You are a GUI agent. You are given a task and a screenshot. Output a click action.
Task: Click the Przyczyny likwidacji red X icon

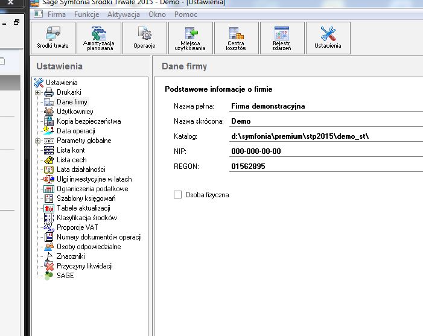[x=49, y=266]
